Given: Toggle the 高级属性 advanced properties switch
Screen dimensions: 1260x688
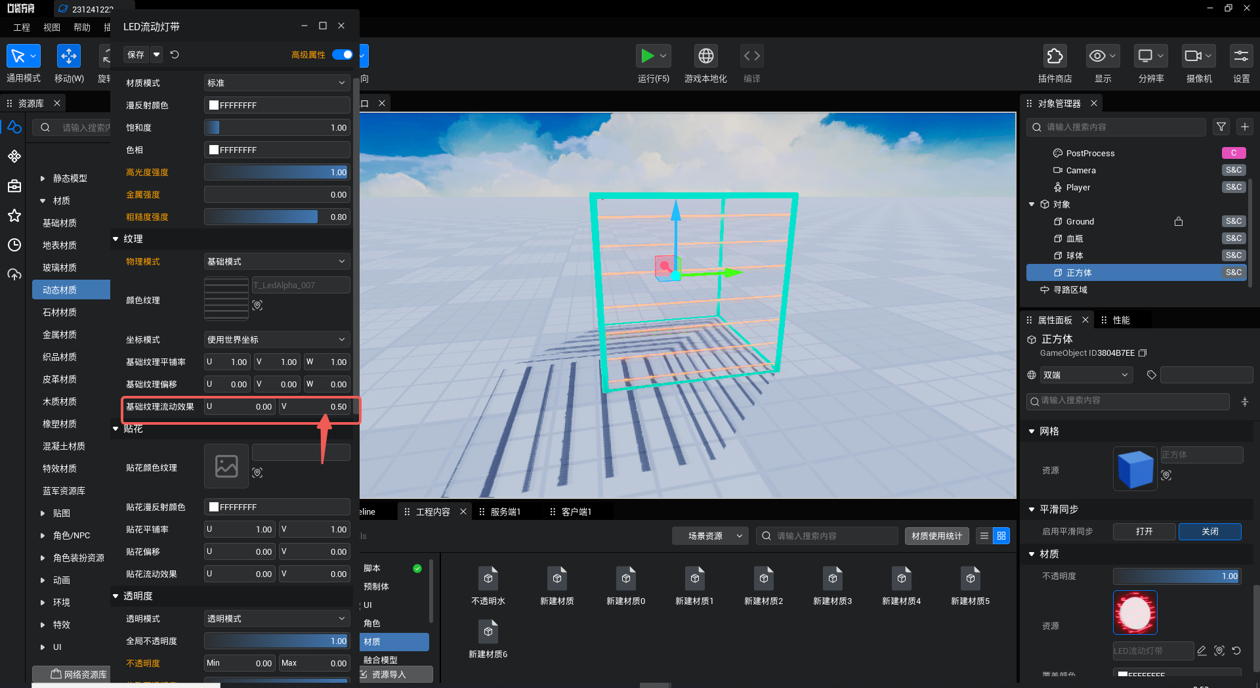Looking at the screenshot, I should coord(343,54).
